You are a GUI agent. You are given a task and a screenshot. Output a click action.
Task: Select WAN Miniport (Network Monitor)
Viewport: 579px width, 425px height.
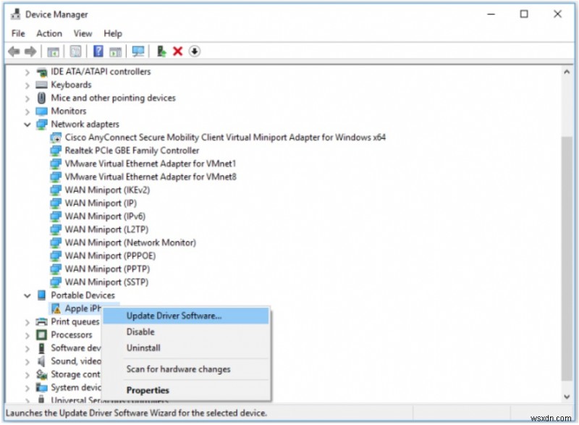(130, 243)
